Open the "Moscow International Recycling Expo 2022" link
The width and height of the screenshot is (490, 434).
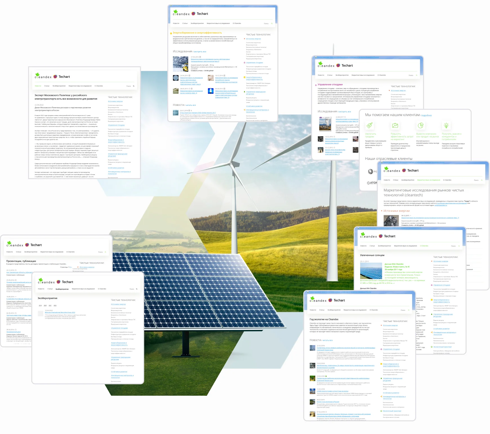[60, 312]
